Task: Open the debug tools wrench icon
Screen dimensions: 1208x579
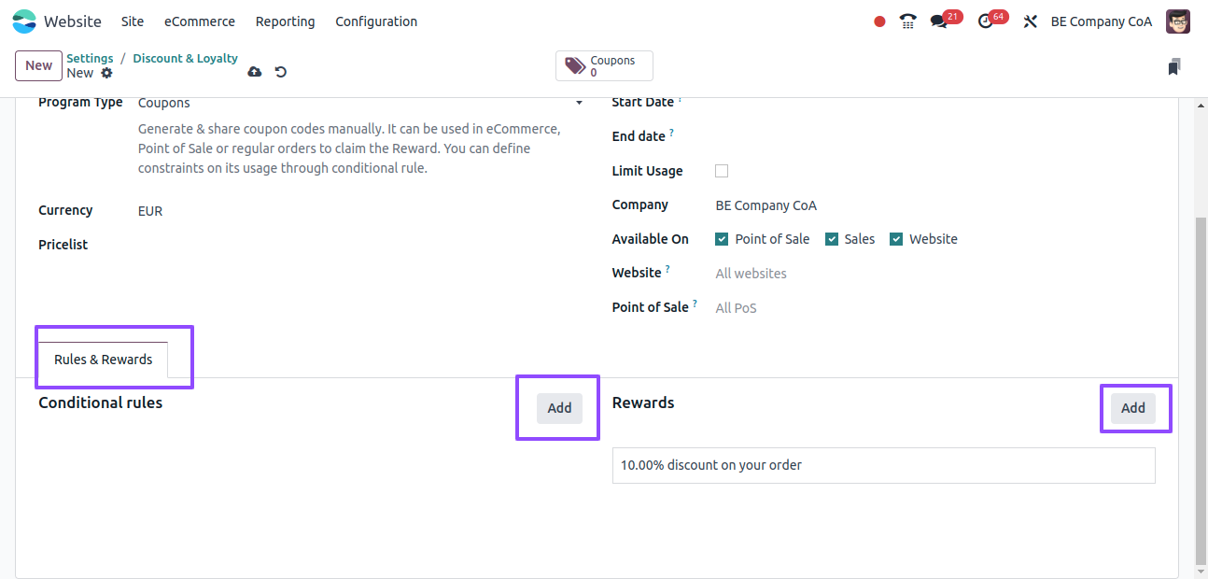Action: pyautogui.click(x=1031, y=21)
